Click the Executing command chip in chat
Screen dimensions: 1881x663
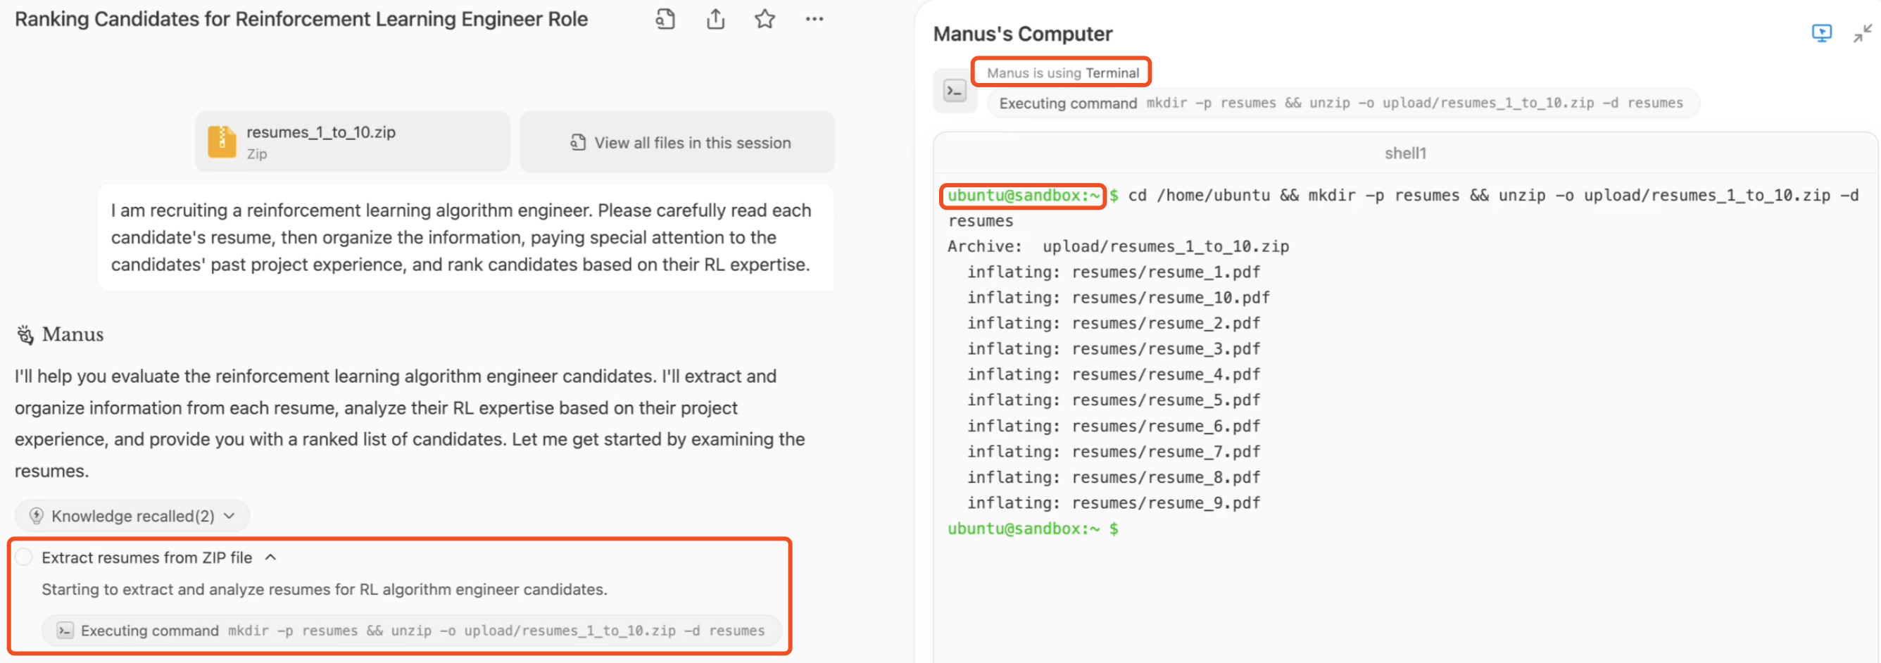[x=411, y=630]
